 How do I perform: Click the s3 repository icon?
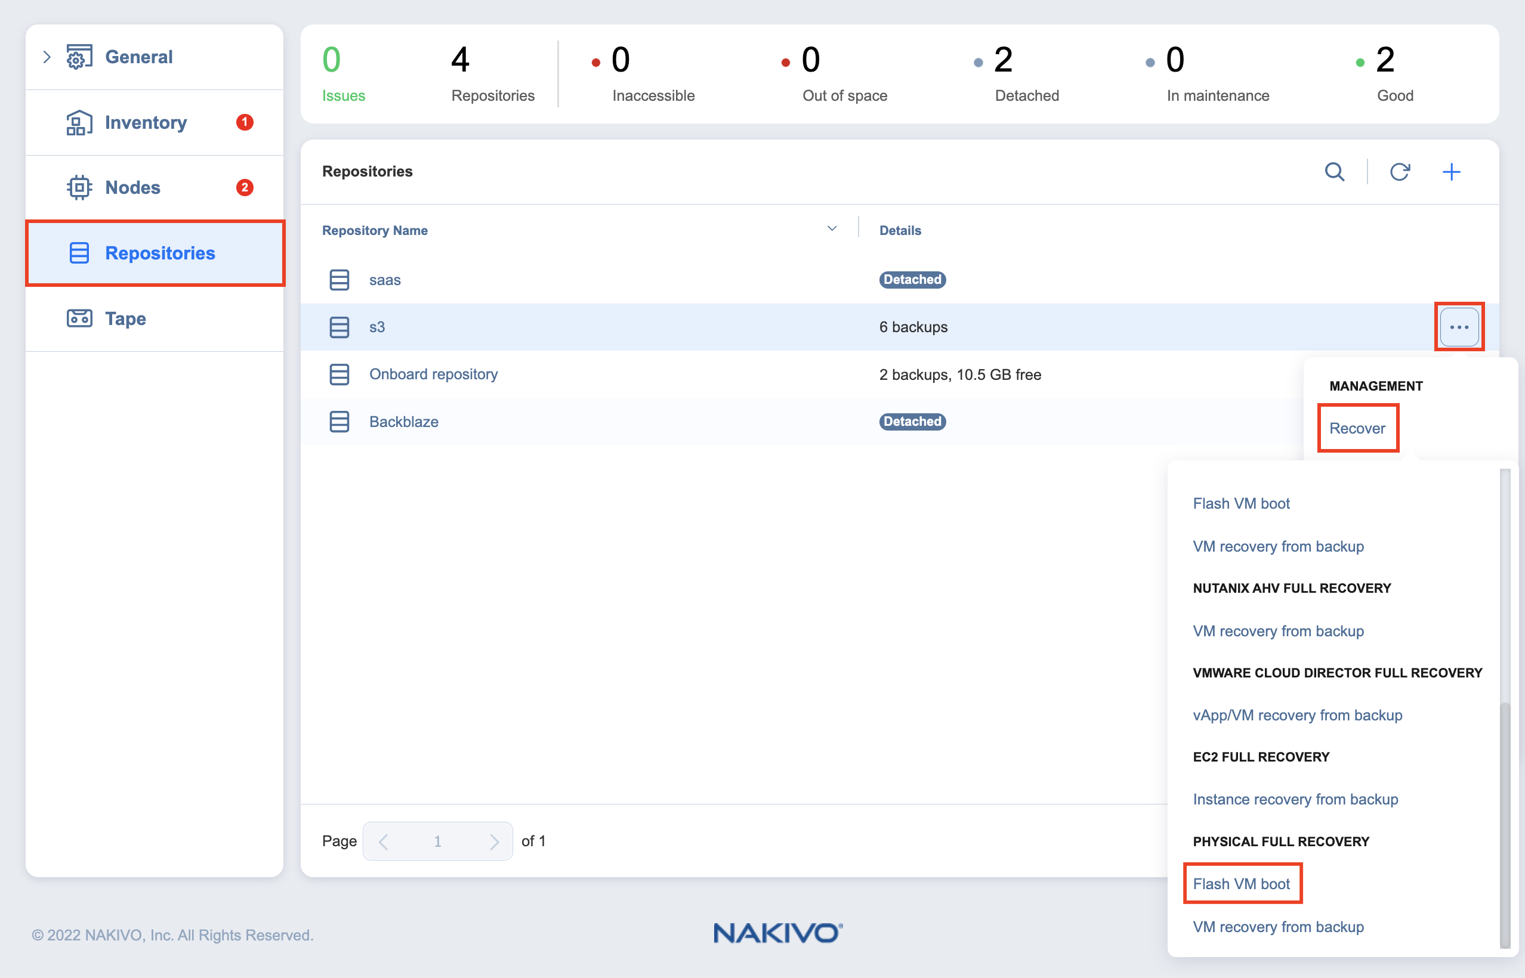(x=339, y=327)
